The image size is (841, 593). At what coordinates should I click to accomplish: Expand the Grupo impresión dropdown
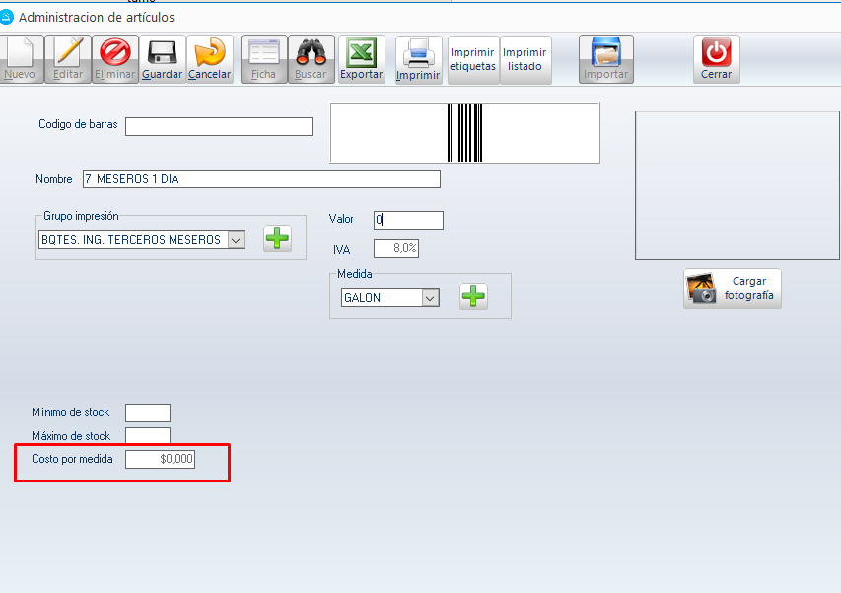[236, 239]
